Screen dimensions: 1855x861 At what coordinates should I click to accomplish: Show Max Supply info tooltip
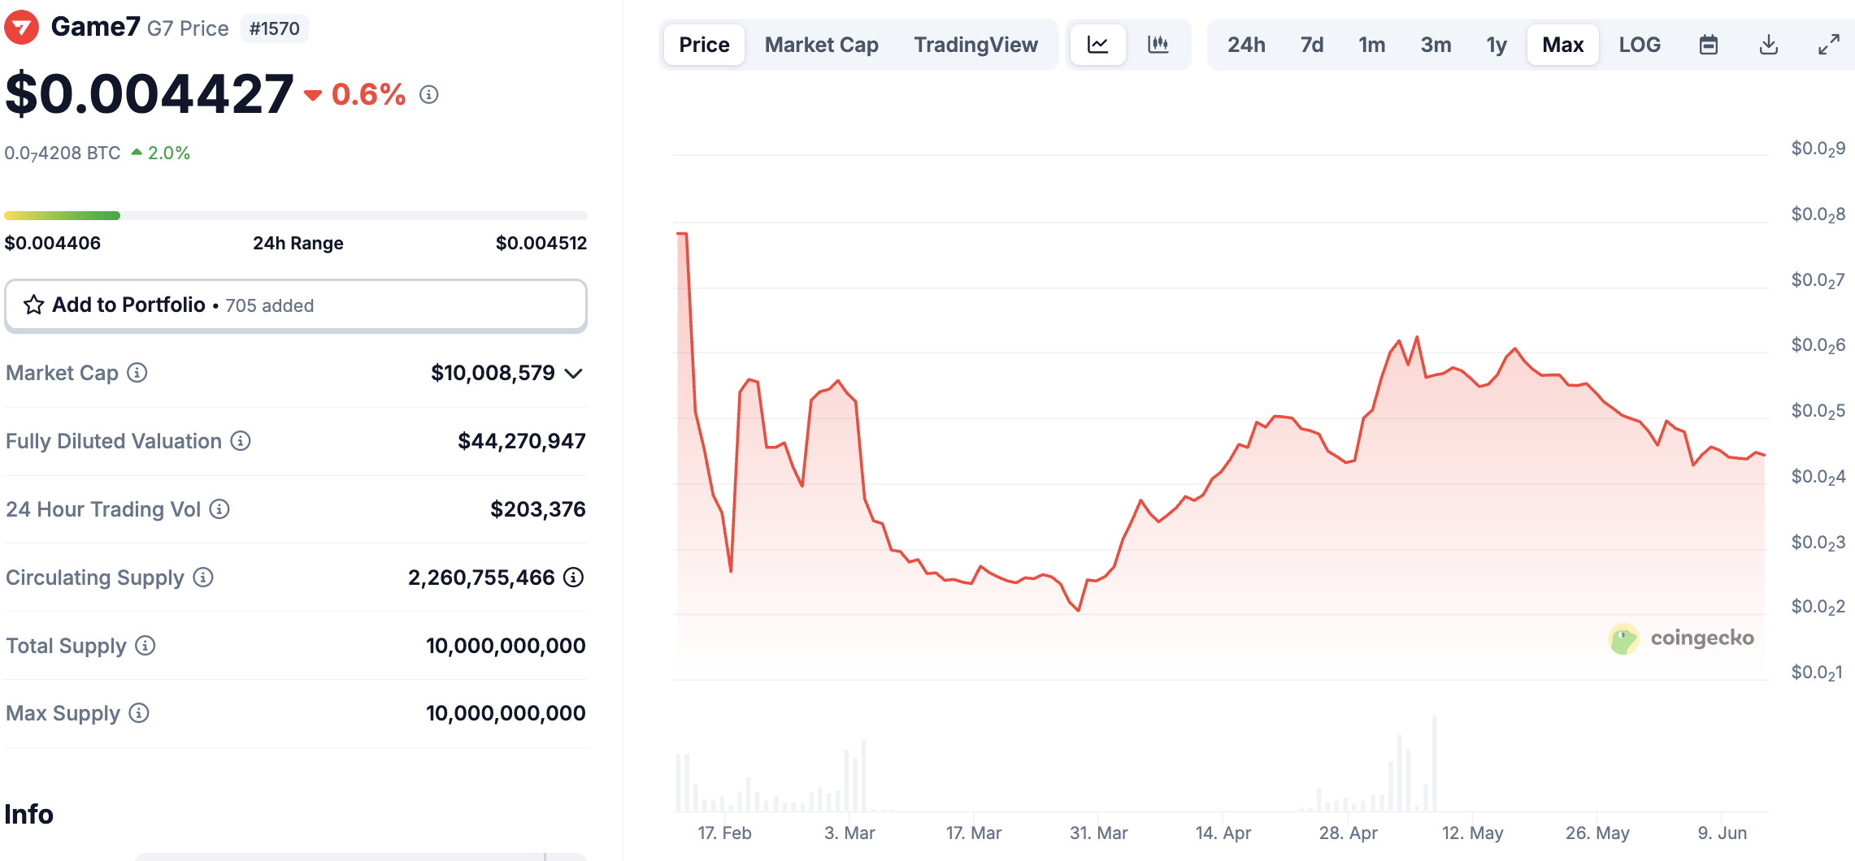pos(140,713)
